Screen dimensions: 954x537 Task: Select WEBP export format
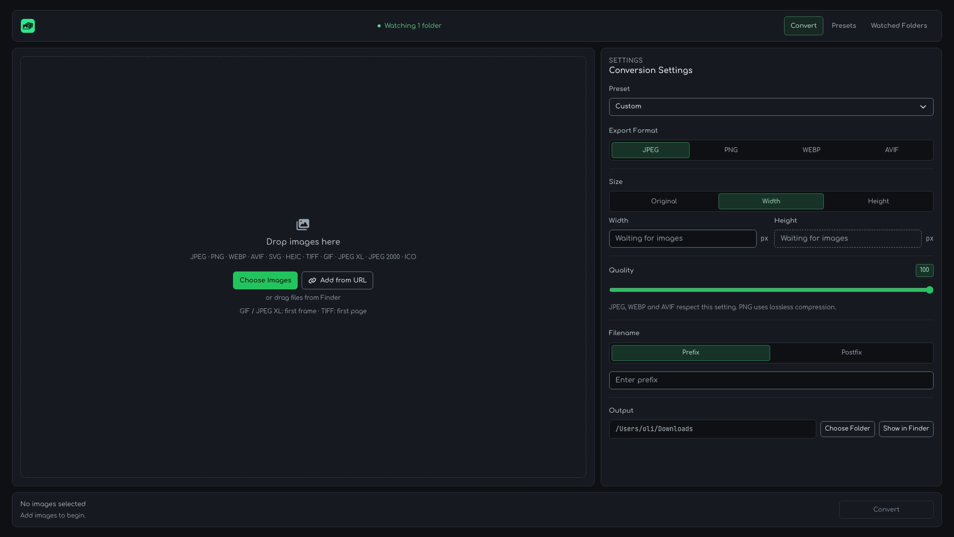[811, 150]
